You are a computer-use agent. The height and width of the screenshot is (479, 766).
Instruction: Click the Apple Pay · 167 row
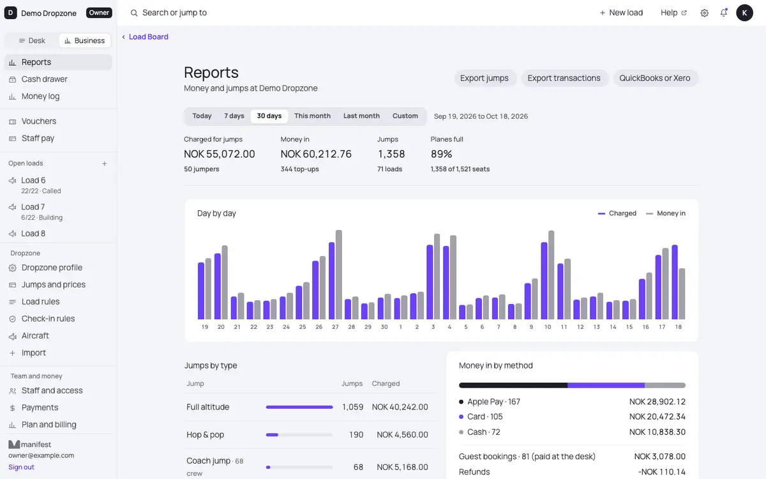[x=572, y=402]
